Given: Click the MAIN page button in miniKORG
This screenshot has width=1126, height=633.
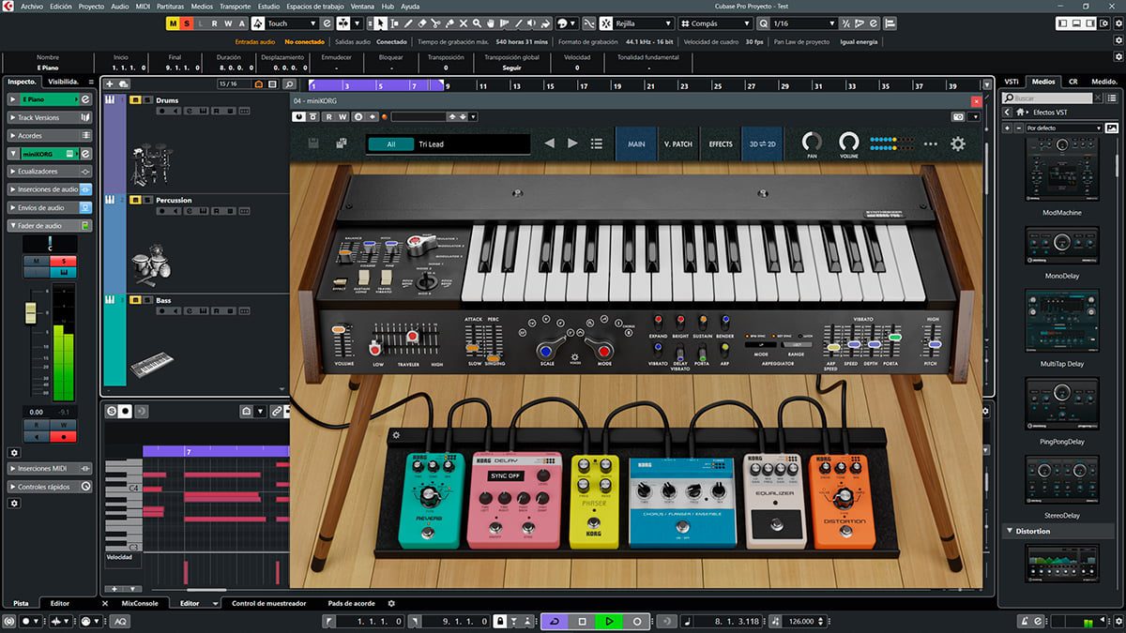Looking at the screenshot, I should (636, 143).
